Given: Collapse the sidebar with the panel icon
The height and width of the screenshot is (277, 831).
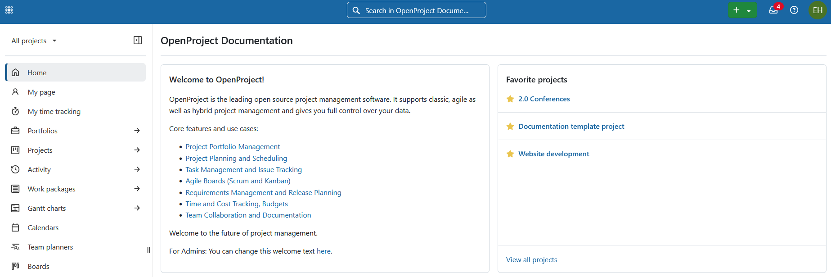Looking at the screenshot, I should (x=138, y=40).
